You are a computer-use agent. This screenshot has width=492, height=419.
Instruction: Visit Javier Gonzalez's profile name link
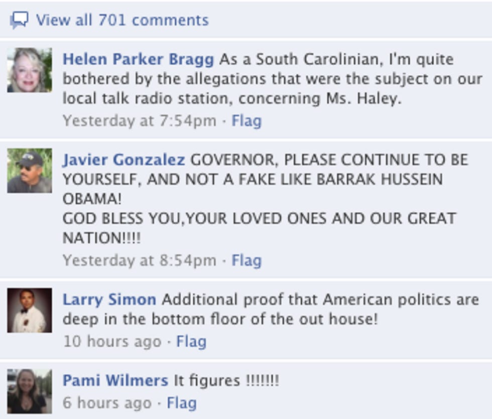[124, 160]
